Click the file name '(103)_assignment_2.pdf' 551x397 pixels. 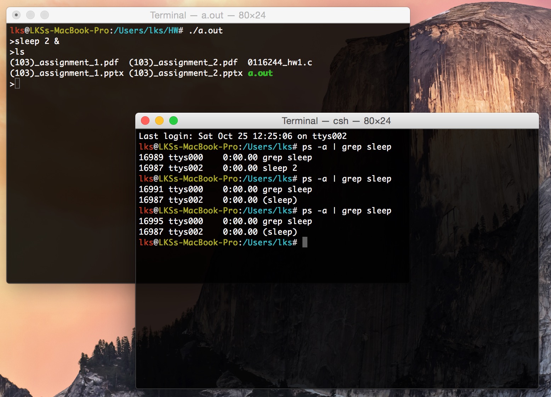(x=183, y=62)
